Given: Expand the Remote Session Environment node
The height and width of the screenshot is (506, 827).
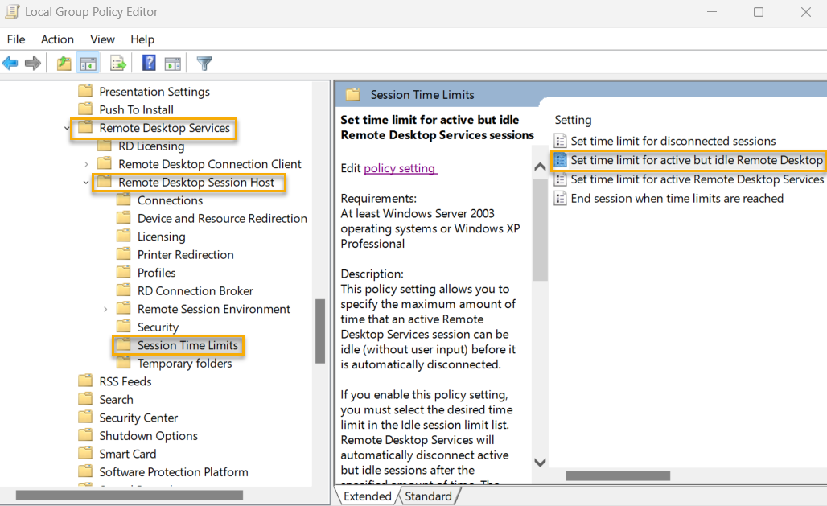Looking at the screenshot, I should 105,308.
